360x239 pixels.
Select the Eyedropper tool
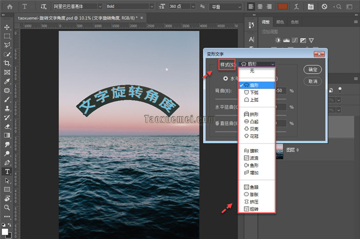(7, 81)
